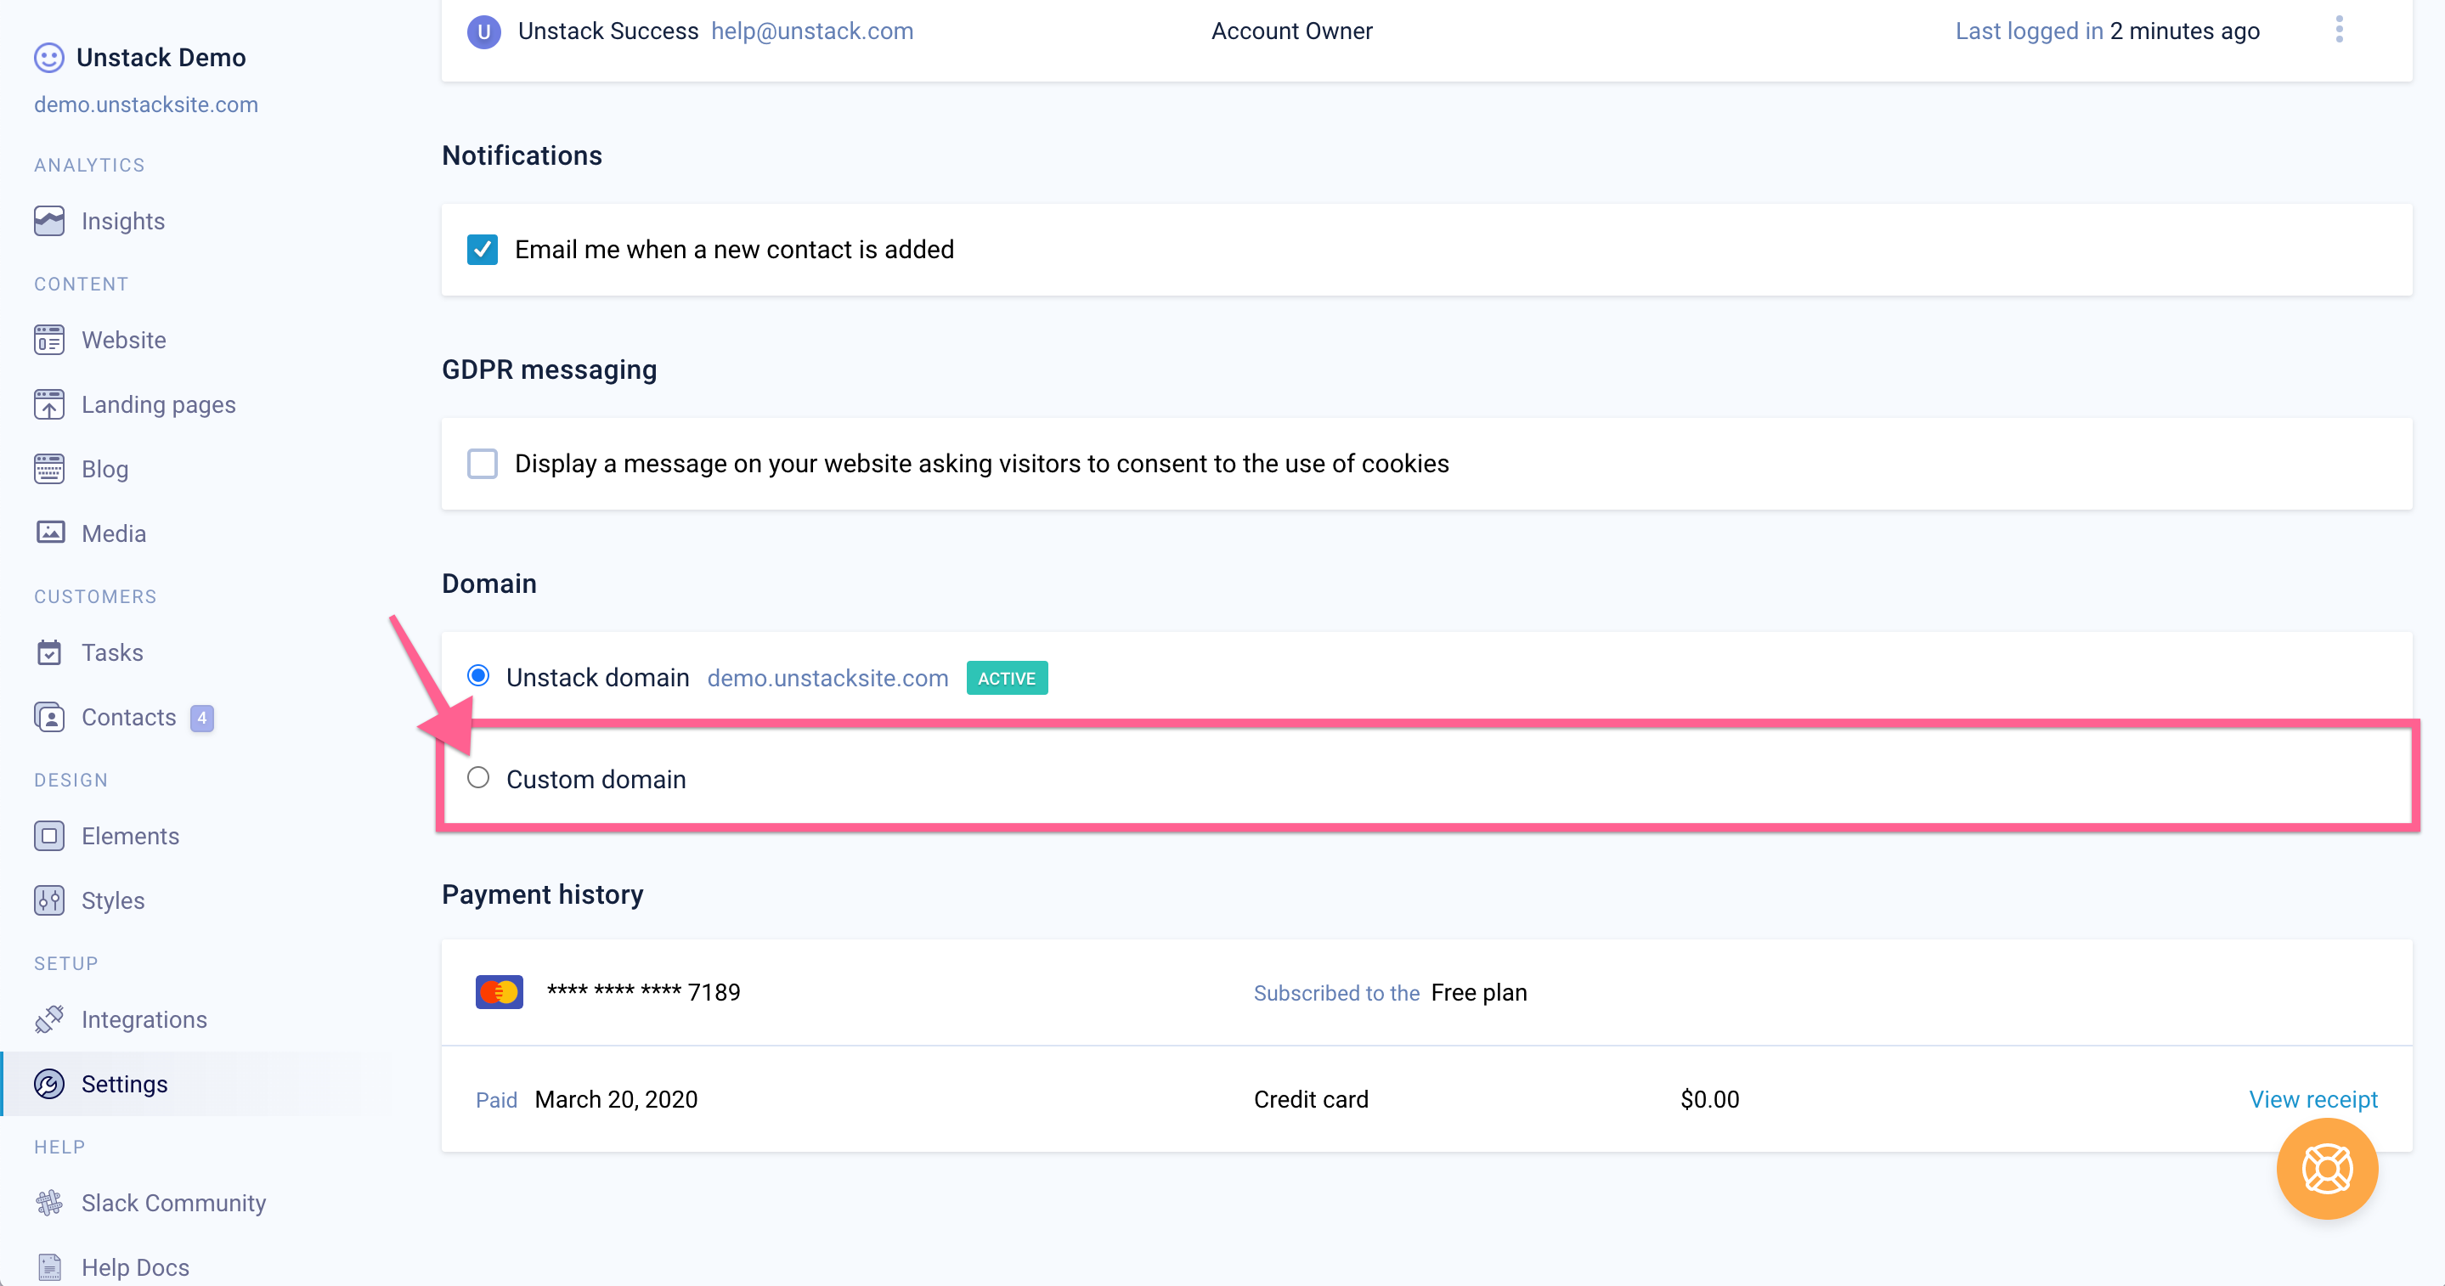Open the three-dot menu for Unstack Success
This screenshot has width=2445, height=1286.
pyautogui.click(x=2339, y=30)
